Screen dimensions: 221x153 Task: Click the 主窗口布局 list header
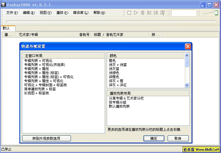63,56
